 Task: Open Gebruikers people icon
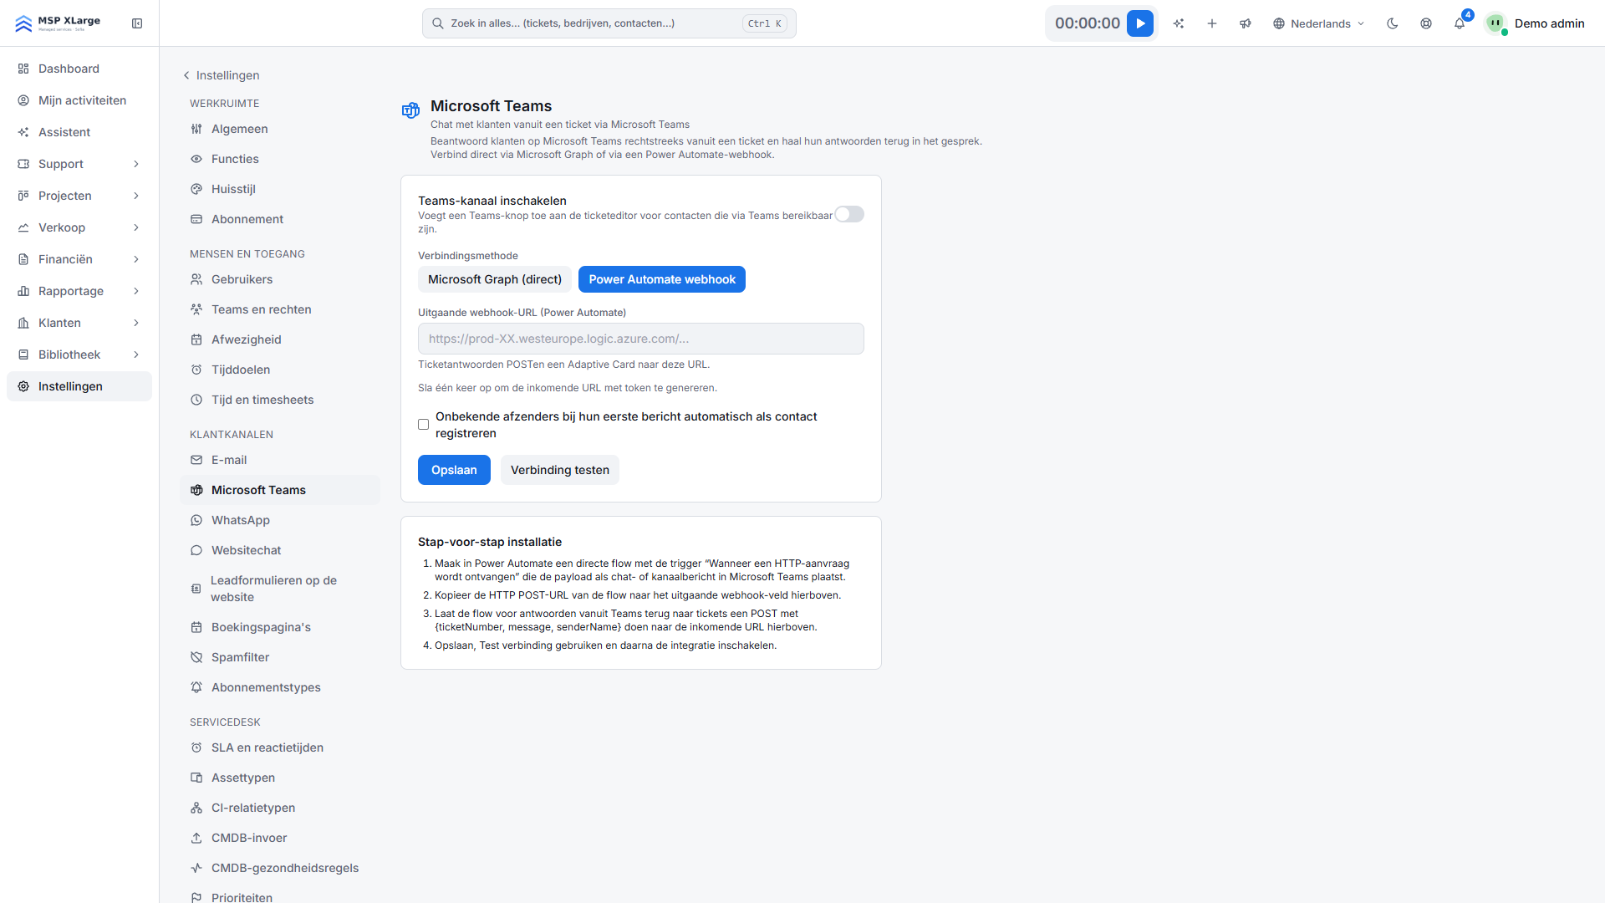[196, 279]
